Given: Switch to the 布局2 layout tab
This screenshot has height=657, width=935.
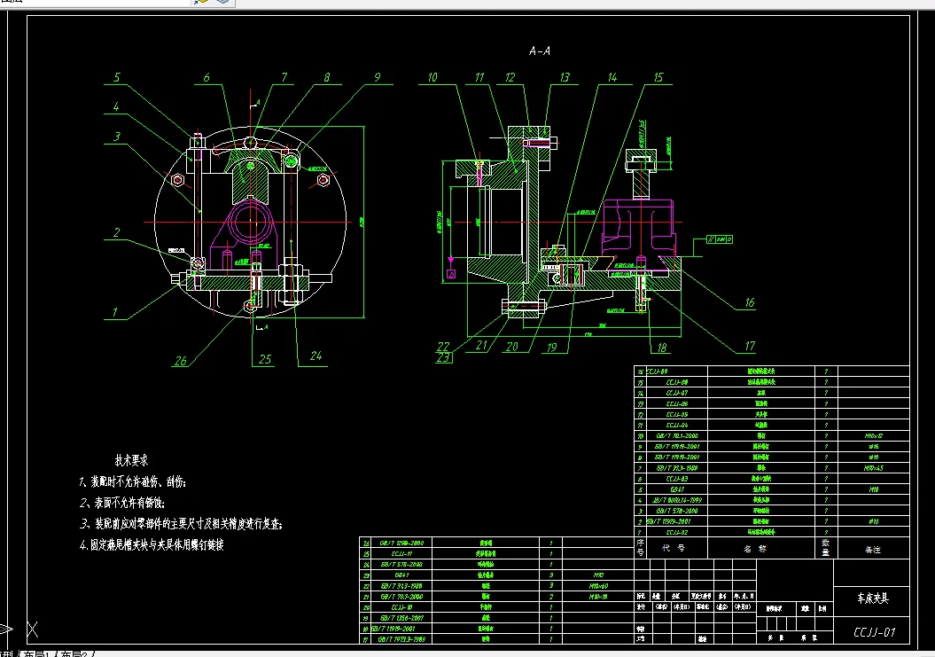Looking at the screenshot, I should [75, 654].
